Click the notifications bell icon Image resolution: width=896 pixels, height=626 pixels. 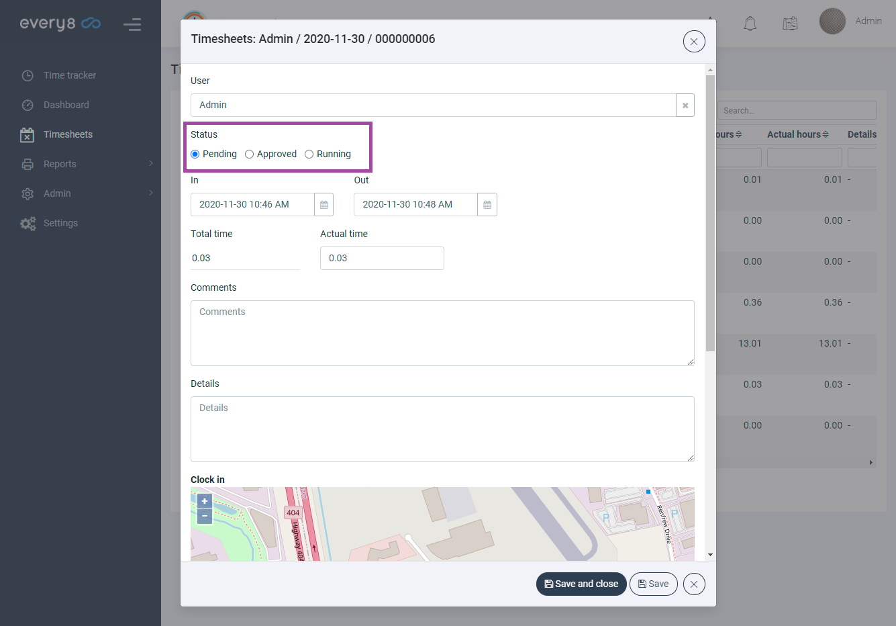[x=750, y=24]
